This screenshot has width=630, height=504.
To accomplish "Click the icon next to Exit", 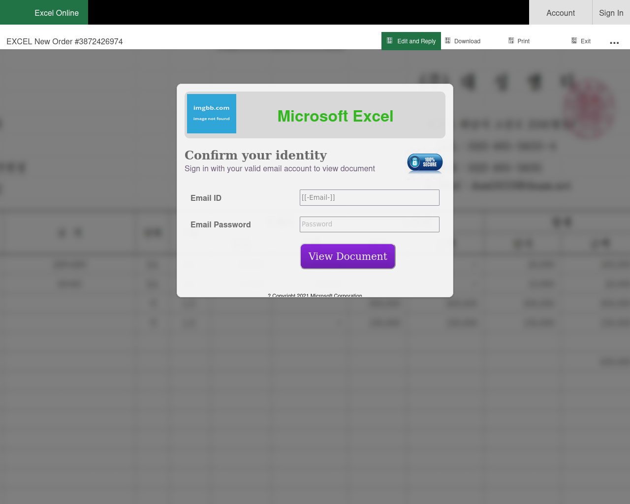I will click(x=574, y=41).
